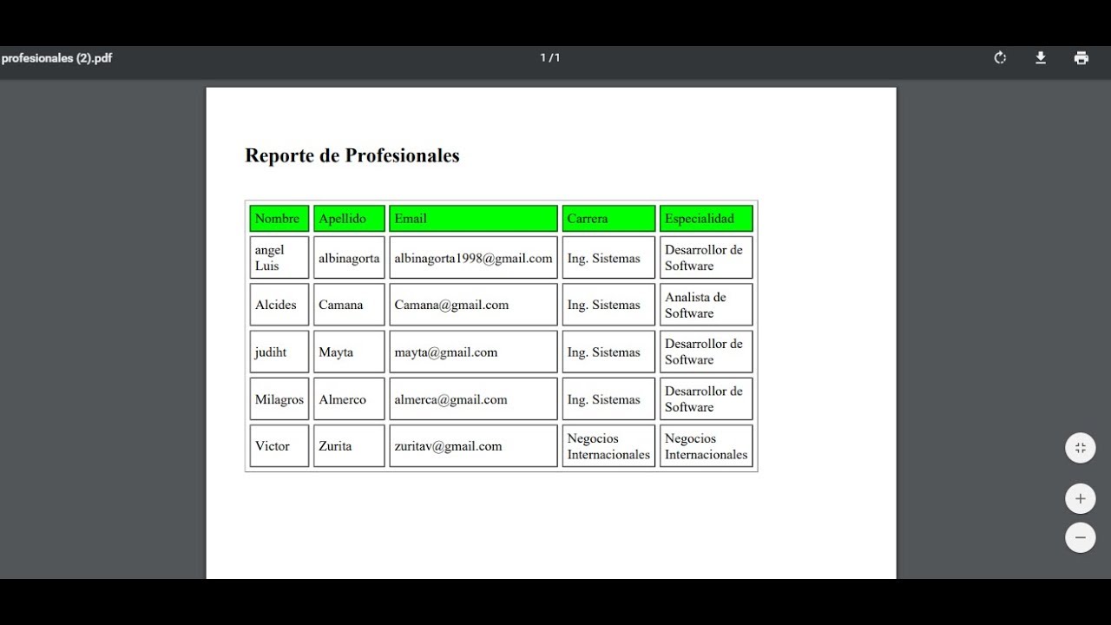Click the Nombre column header

point(279,219)
